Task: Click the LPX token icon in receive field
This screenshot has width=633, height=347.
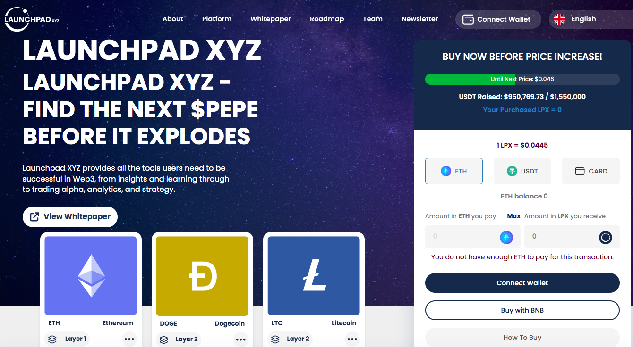Action: 606,238
